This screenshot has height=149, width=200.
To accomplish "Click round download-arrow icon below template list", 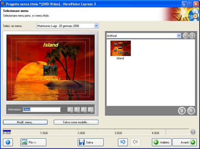I will 182,111.
